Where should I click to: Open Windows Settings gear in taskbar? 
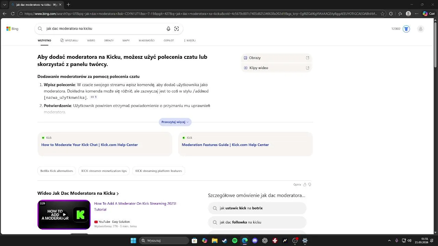pos(305,241)
